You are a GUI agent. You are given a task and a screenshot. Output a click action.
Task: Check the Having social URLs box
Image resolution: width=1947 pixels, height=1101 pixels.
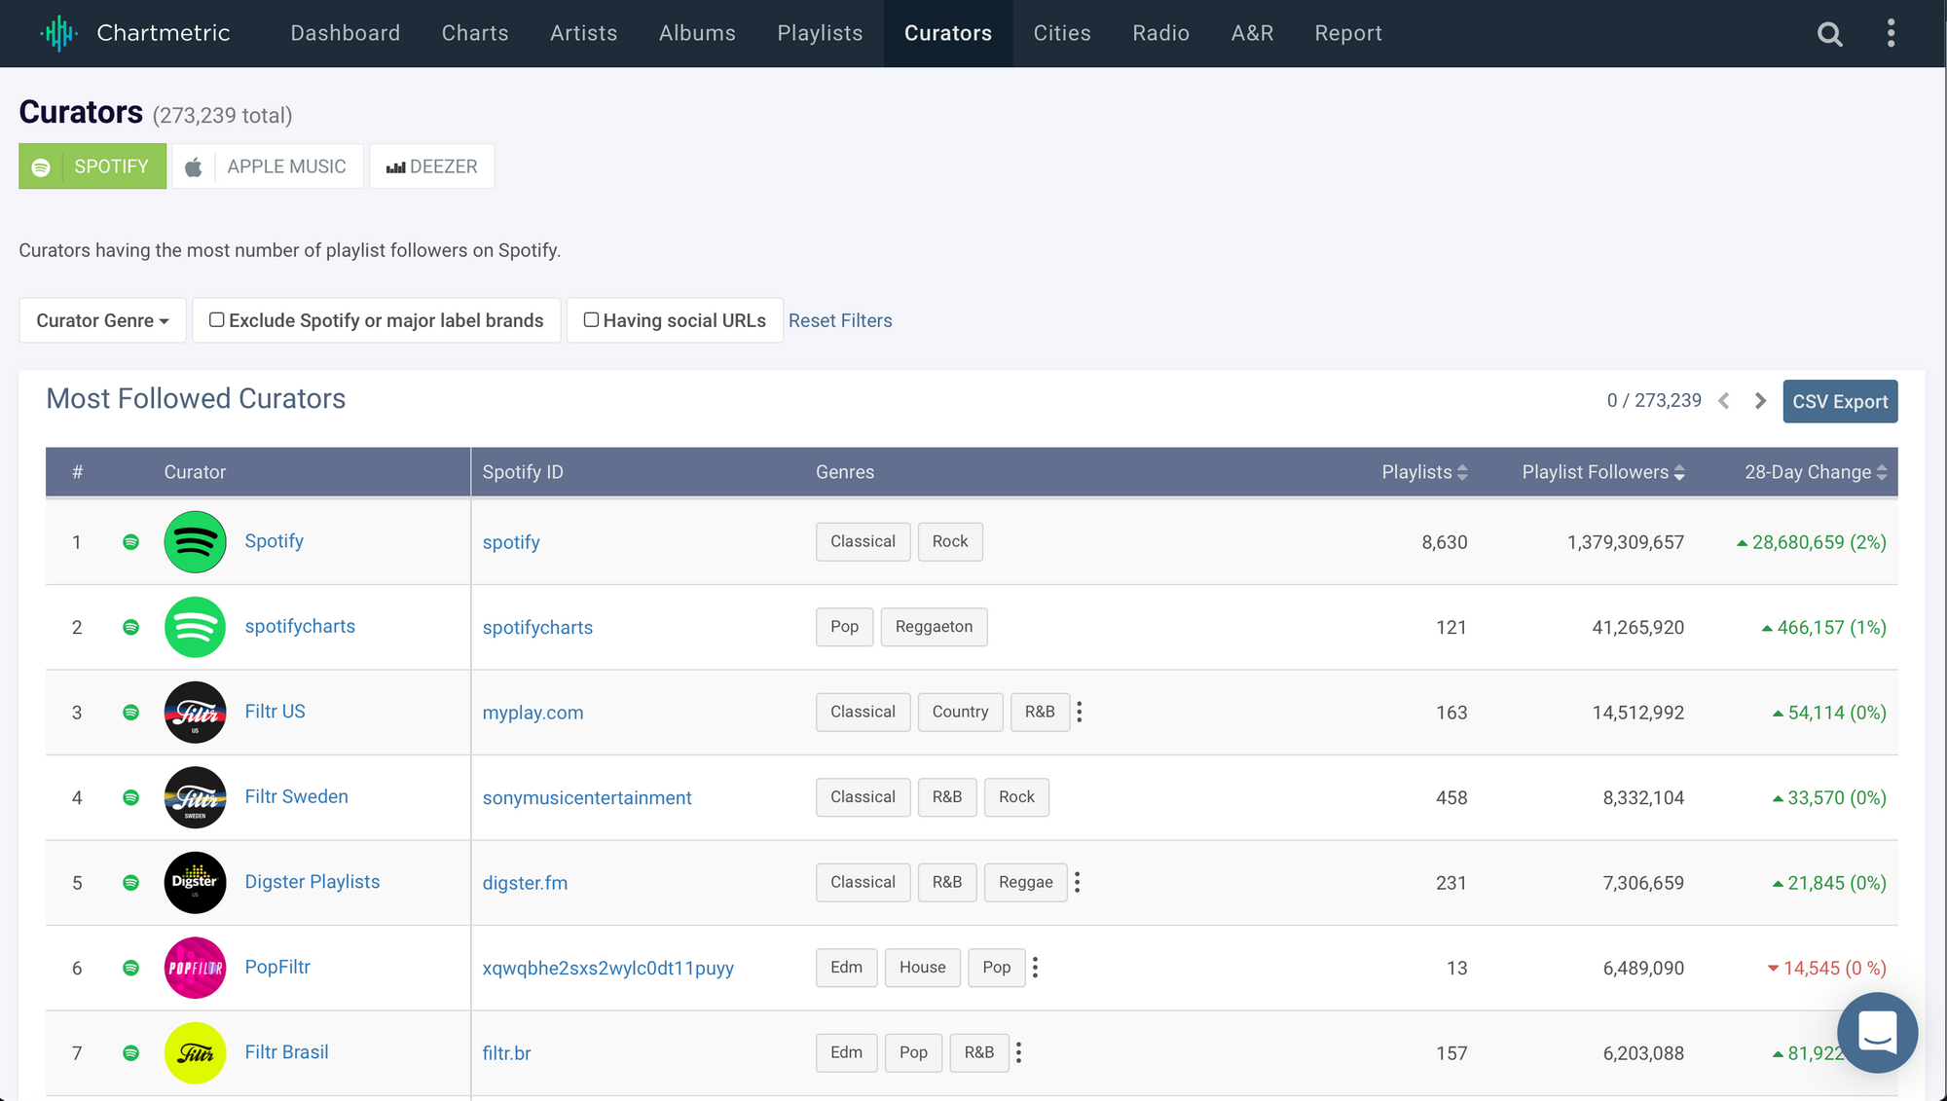tap(591, 320)
